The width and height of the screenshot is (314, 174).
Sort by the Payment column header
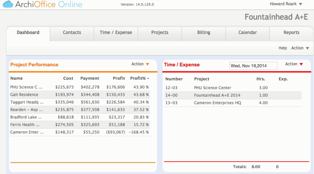tap(89, 78)
